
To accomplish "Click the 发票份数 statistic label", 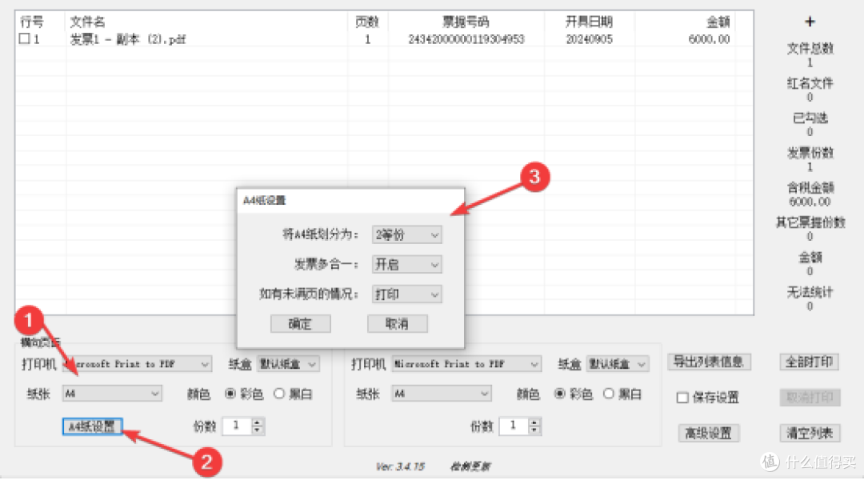I will [x=810, y=153].
